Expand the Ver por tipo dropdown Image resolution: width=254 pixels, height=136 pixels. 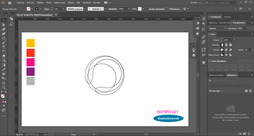pos(216,91)
